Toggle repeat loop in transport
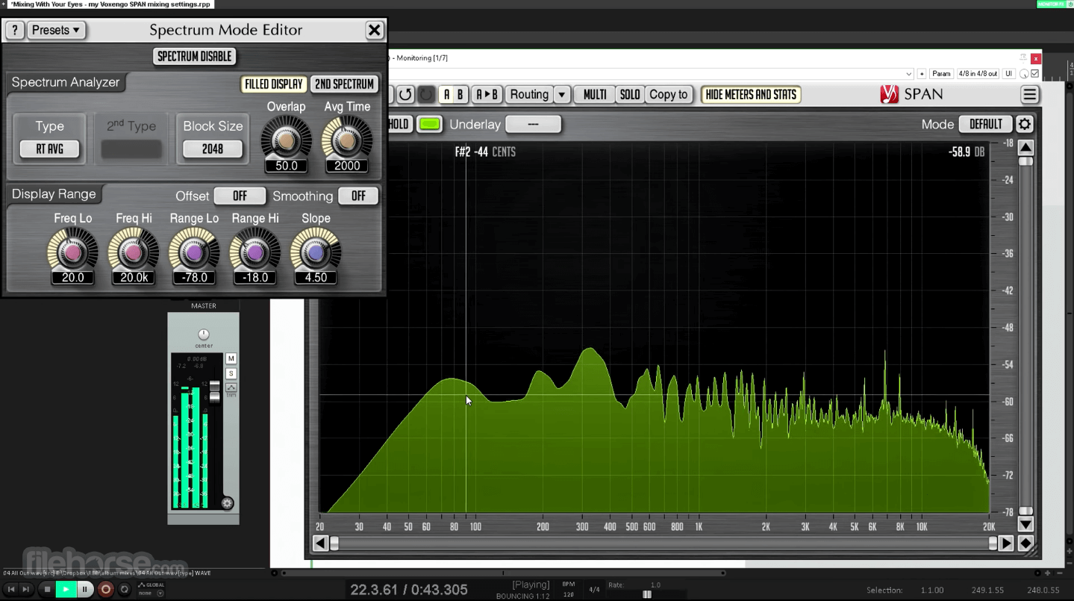Viewport: 1074px width, 601px height. (x=125, y=590)
